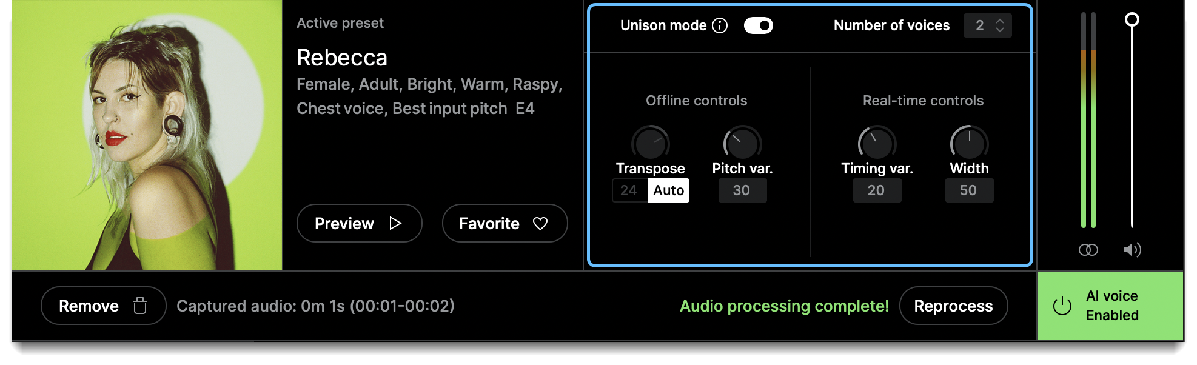Click the Pitch var. value field showing 30
This screenshot has width=1197, height=365.
tap(742, 190)
